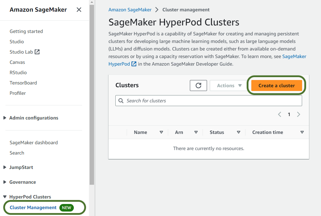Sort clusters by Name column arrow
The width and height of the screenshot is (321, 216).
tap(161, 132)
